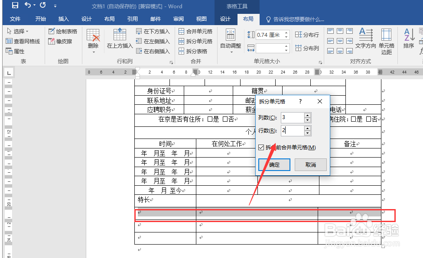Viewport: 423px width, 258px height.
Task: Click the ? help button in dialog
Action: [300, 101]
